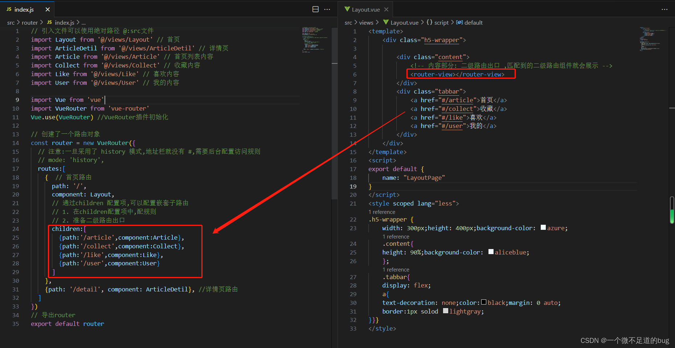Click the style scoped lang="less" tag

pos(414,203)
